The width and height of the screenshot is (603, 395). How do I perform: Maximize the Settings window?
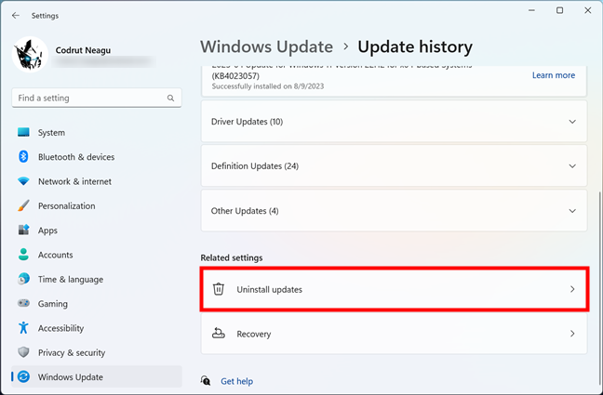coord(560,10)
